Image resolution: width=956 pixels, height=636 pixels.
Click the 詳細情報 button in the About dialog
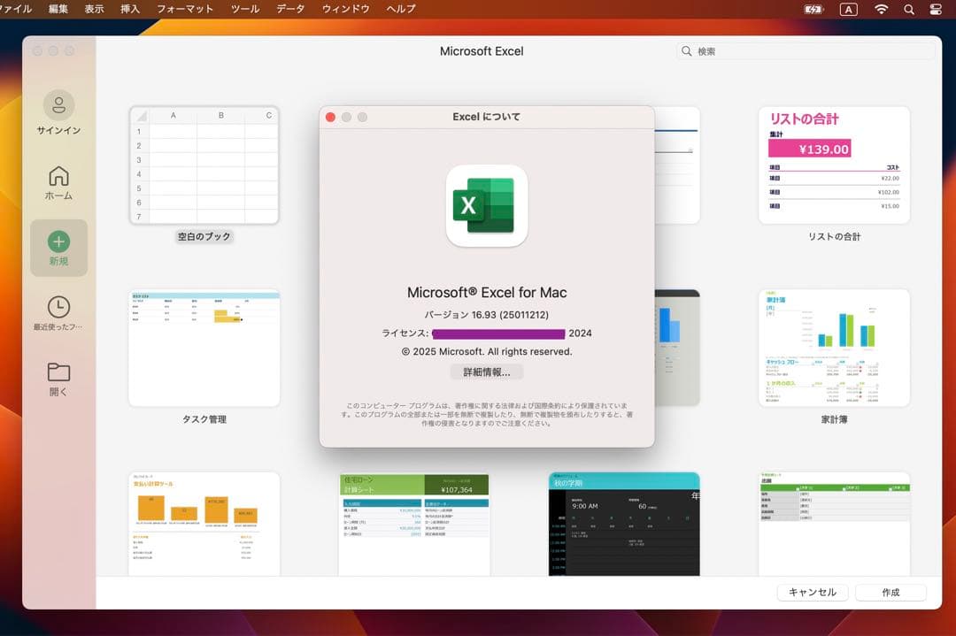click(x=485, y=372)
